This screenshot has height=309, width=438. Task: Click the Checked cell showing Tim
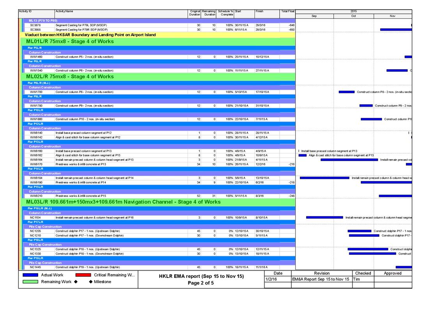click(x=363, y=279)
